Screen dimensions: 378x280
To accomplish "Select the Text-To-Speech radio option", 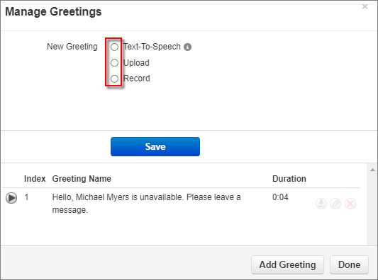I will 114,47.
